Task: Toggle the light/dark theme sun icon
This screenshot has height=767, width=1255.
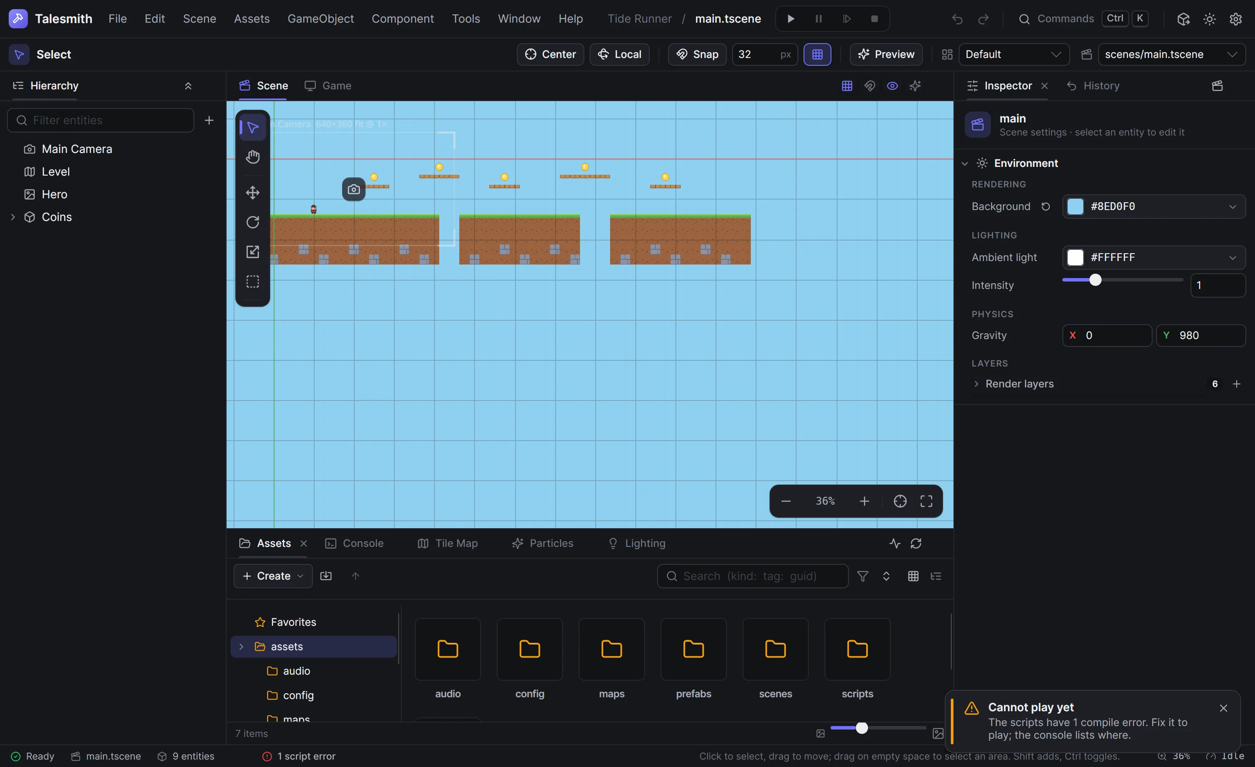Action: point(1209,19)
